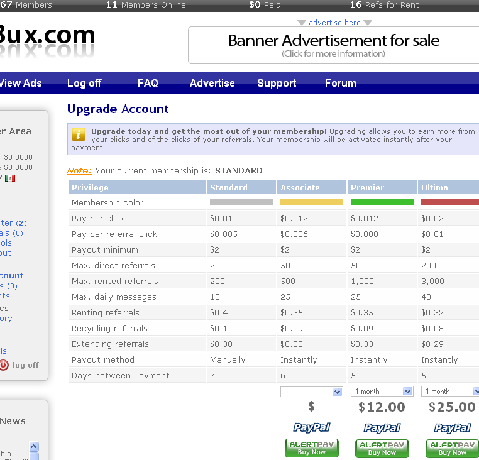Click the 1,000 rented referrals value
The image size is (479, 460).
362,282
